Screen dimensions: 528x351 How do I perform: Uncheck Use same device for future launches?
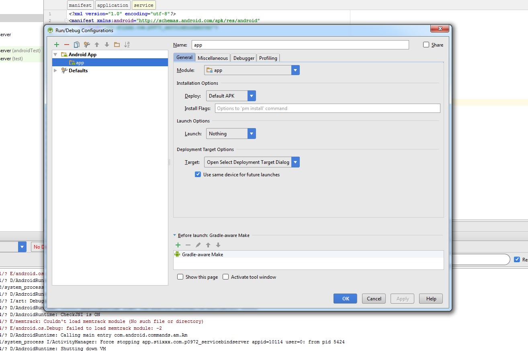click(x=198, y=174)
